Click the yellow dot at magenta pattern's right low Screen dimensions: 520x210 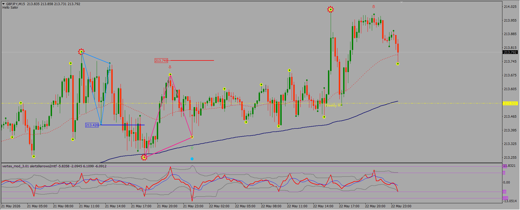(x=192, y=137)
